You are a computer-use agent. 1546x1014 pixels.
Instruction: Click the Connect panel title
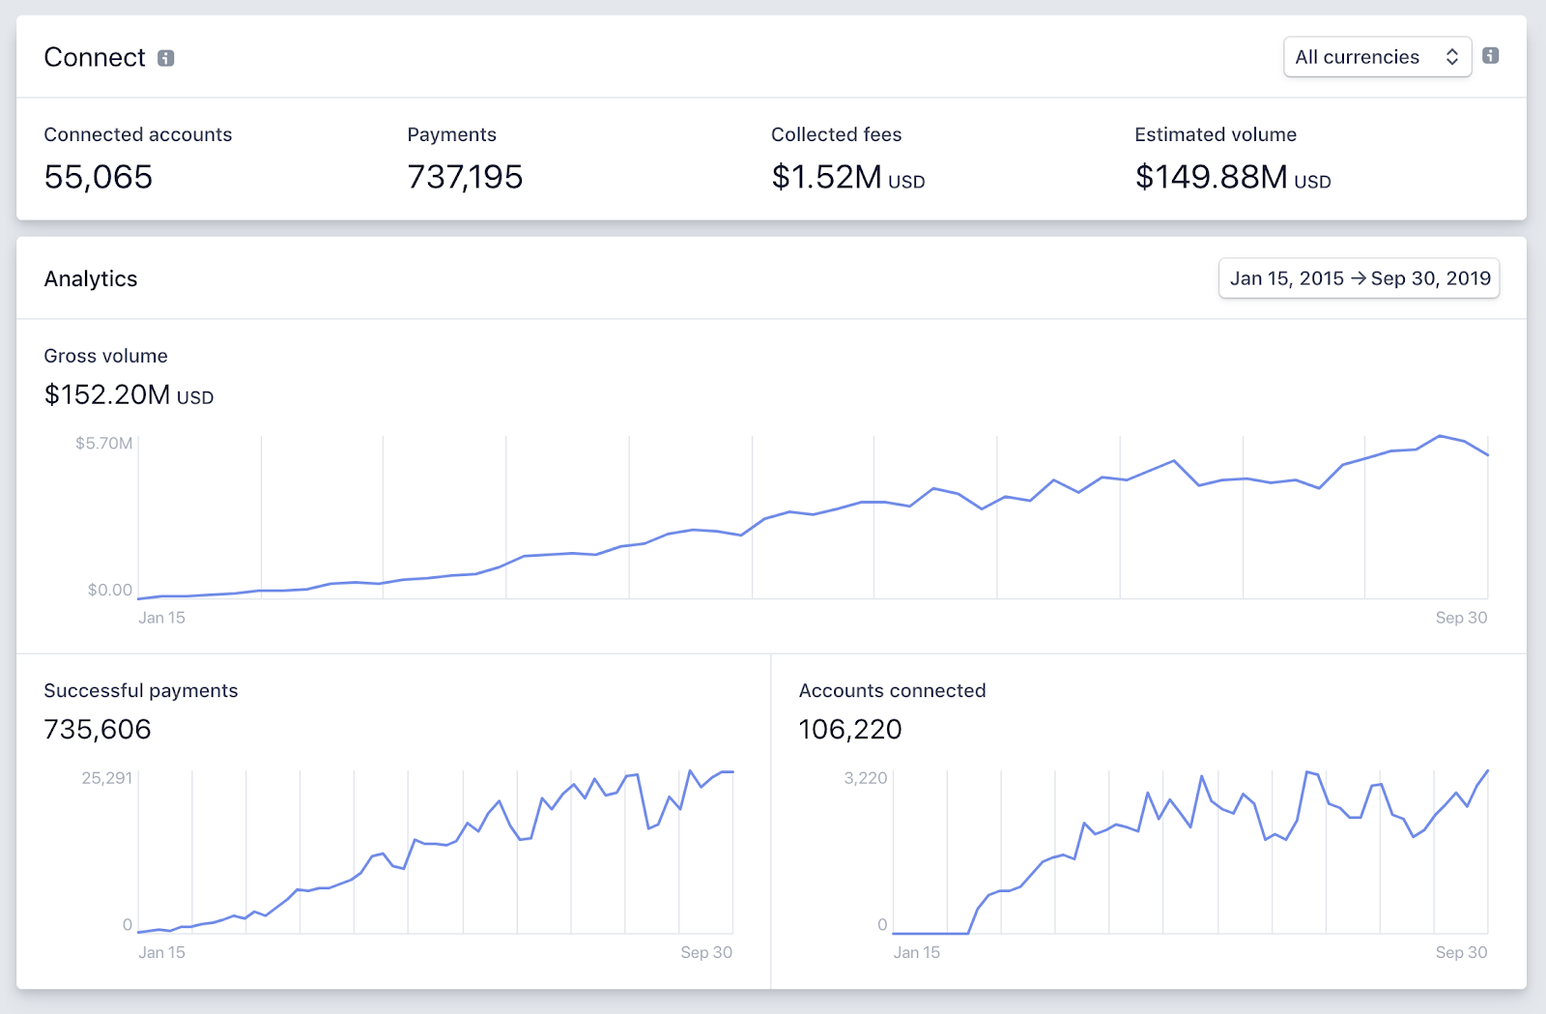pyautogui.click(x=94, y=57)
